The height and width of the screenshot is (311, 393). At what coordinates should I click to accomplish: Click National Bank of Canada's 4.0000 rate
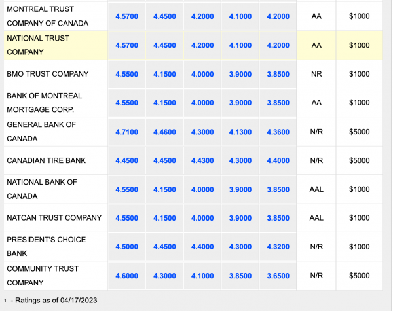[x=202, y=189]
